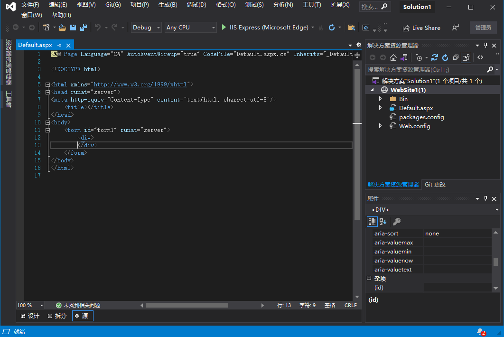The width and height of the screenshot is (504, 337).
Task: Click the 管理员 button
Action: coord(483,28)
